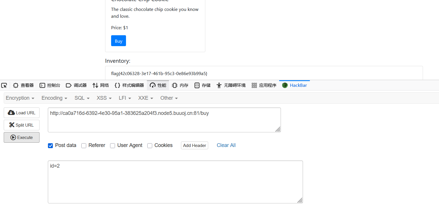Switch to the 调试器 debugger panel
Screen dimensions: 439x208
(x=76, y=85)
